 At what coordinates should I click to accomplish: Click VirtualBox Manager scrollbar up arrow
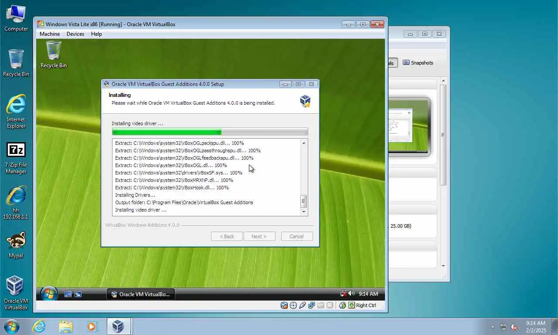point(443,81)
